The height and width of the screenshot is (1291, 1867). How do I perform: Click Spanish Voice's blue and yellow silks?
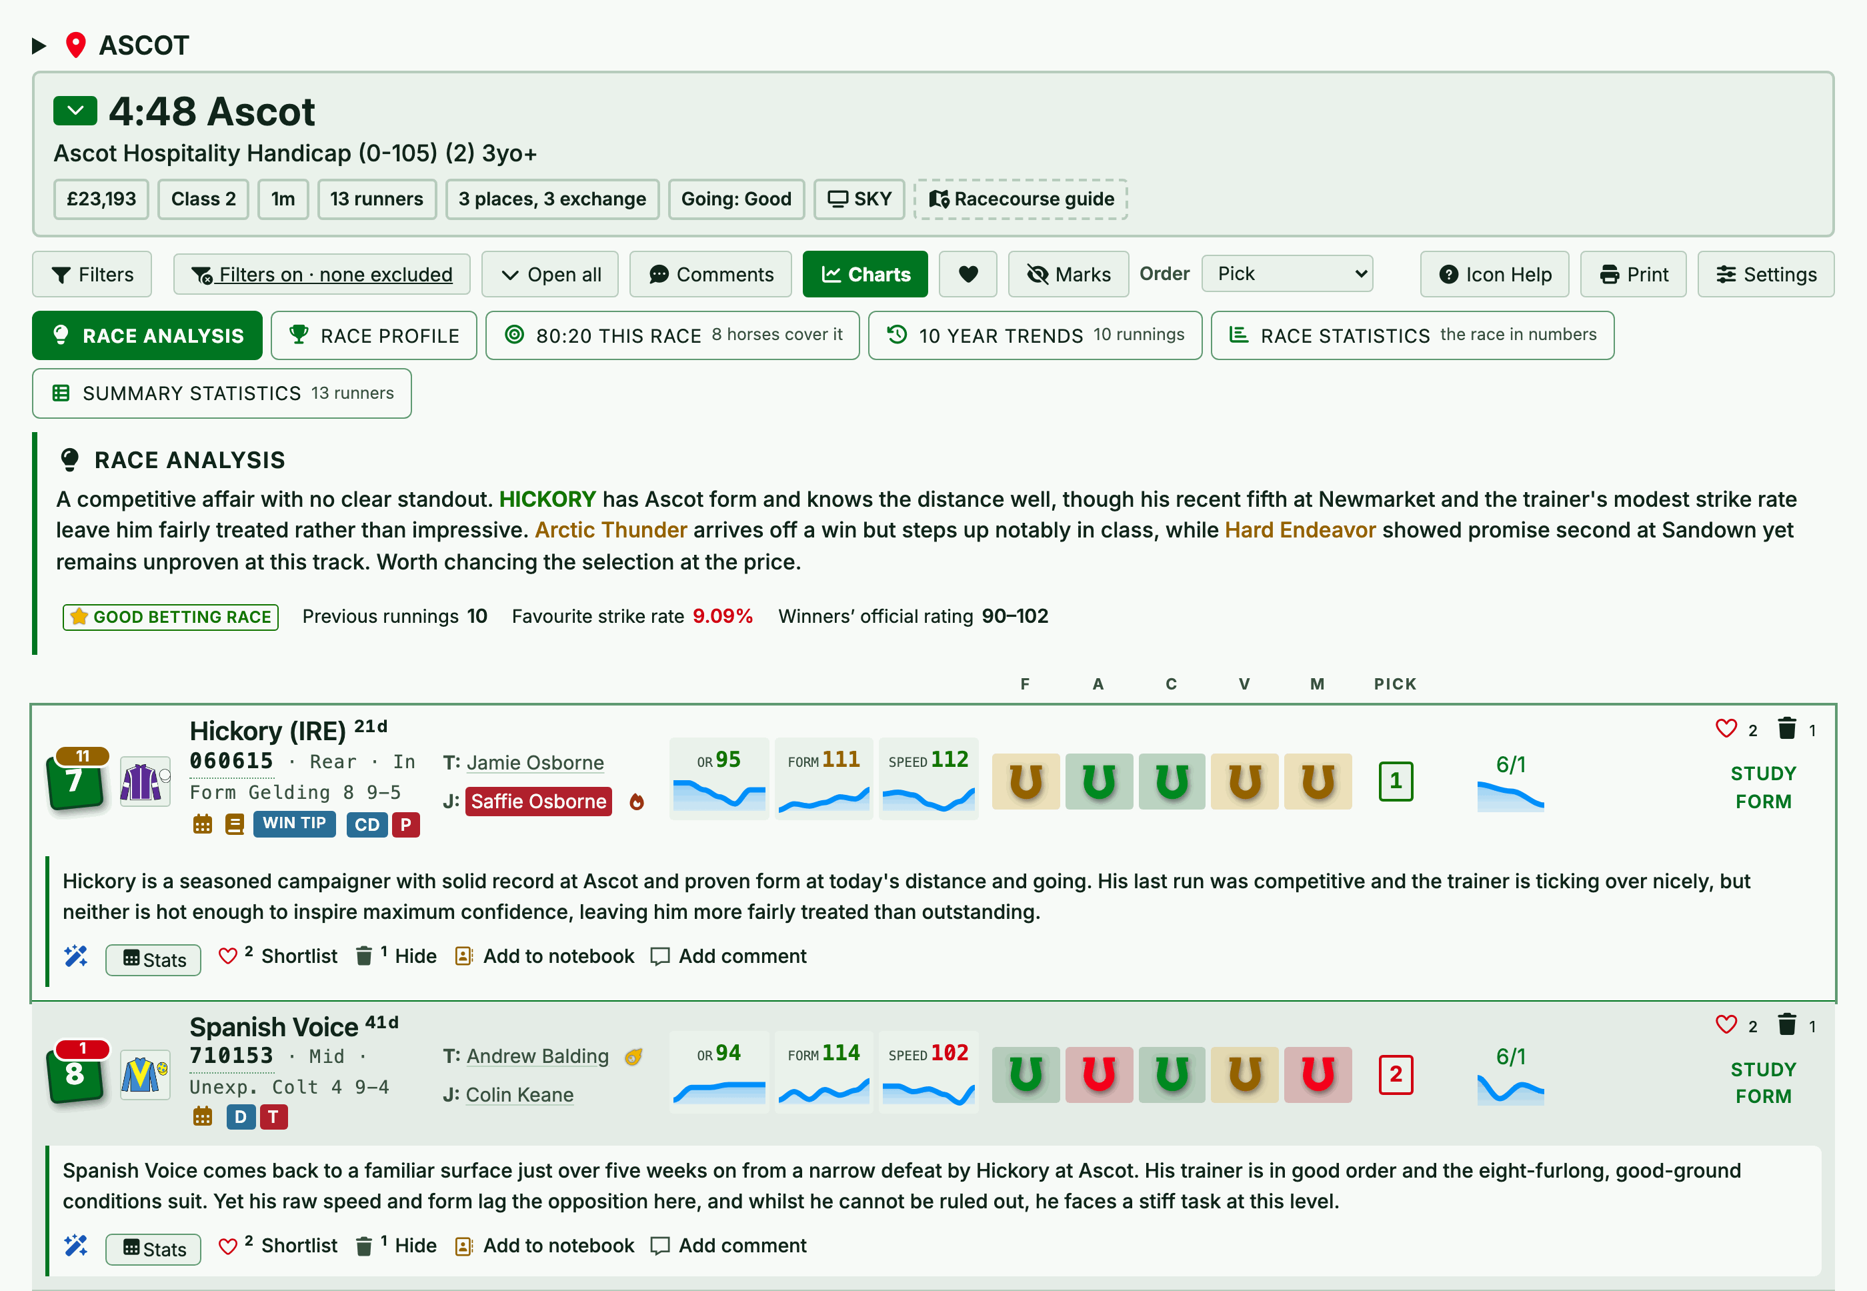145,1075
